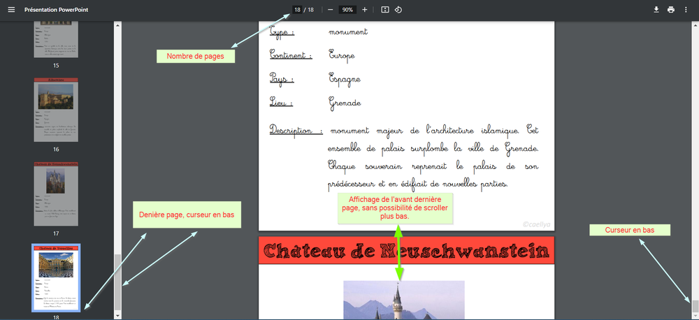
Task: Click the zoom in plus button
Action: (365, 10)
